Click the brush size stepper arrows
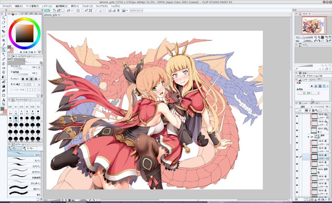This screenshot has width=332, height=203. [37, 68]
